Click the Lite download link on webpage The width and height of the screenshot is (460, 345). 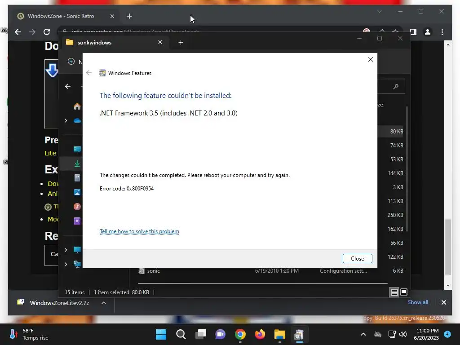(x=50, y=153)
